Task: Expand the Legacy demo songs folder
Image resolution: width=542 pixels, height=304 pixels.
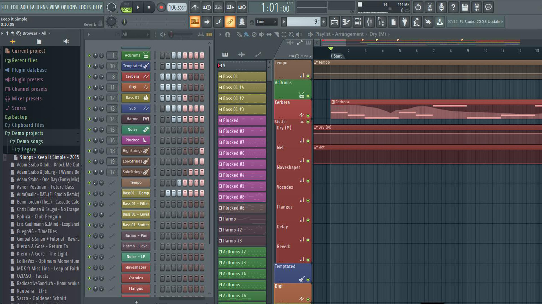Action: [x=29, y=149]
